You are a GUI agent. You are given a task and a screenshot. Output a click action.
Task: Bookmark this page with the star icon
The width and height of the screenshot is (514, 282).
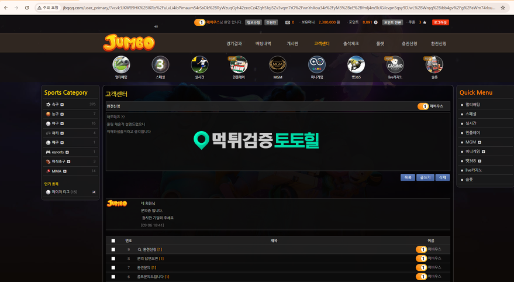(503, 8)
